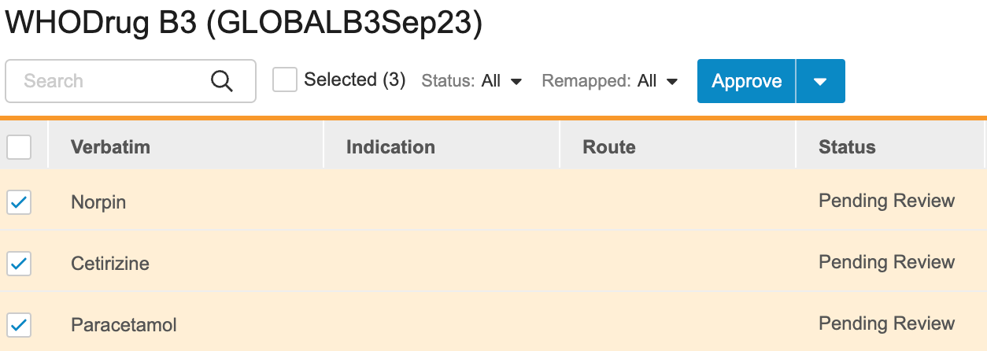
Task: Click Pending Review status for Paracetamol
Action: point(886,323)
